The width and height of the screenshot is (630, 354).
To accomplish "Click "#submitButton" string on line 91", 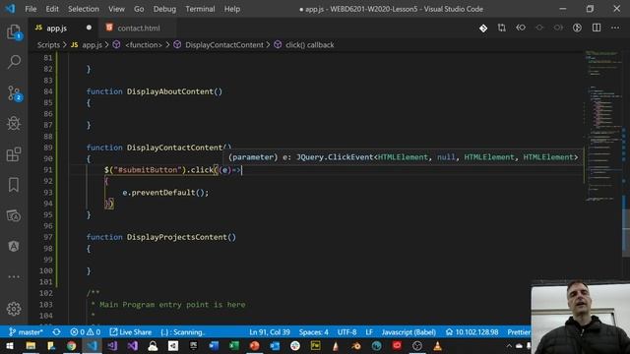I will 147,170.
